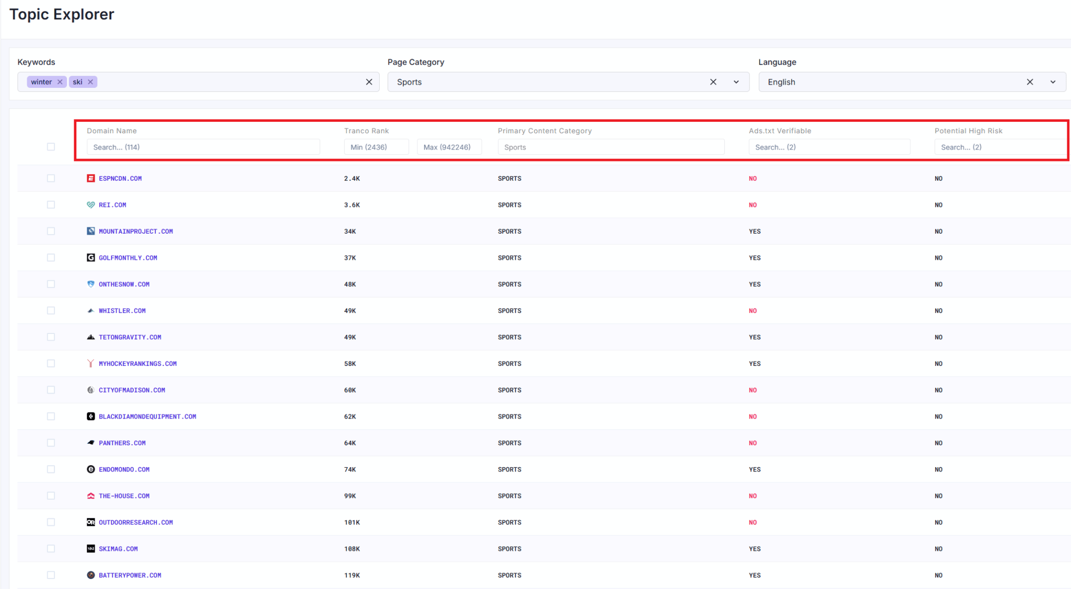Viewport: 1071px width, 589px height.
Task: Click the MYHOCKEYRANKINGS.COM favicon
Action: 91,363
